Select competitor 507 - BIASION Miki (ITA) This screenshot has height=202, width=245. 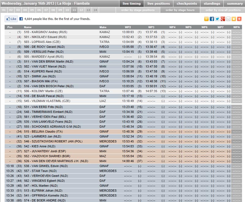pyautogui.click(x=41, y=81)
